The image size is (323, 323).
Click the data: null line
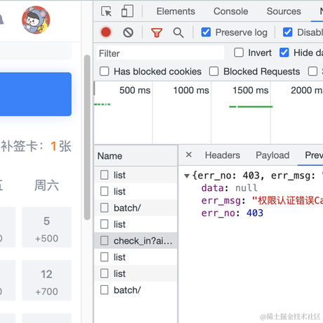[230, 188]
